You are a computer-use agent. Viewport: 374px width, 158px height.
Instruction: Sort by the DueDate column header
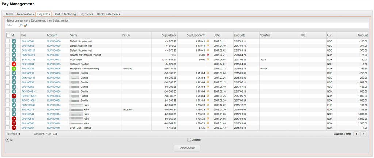click(x=240, y=35)
